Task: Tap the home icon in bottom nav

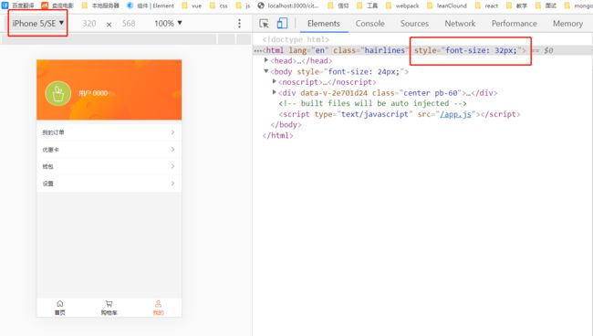Action: (59, 304)
